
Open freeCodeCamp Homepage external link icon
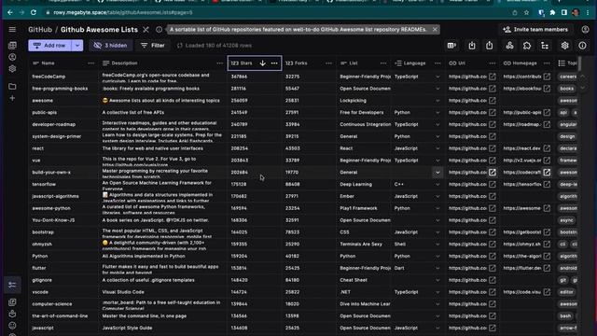click(x=547, y=77)
